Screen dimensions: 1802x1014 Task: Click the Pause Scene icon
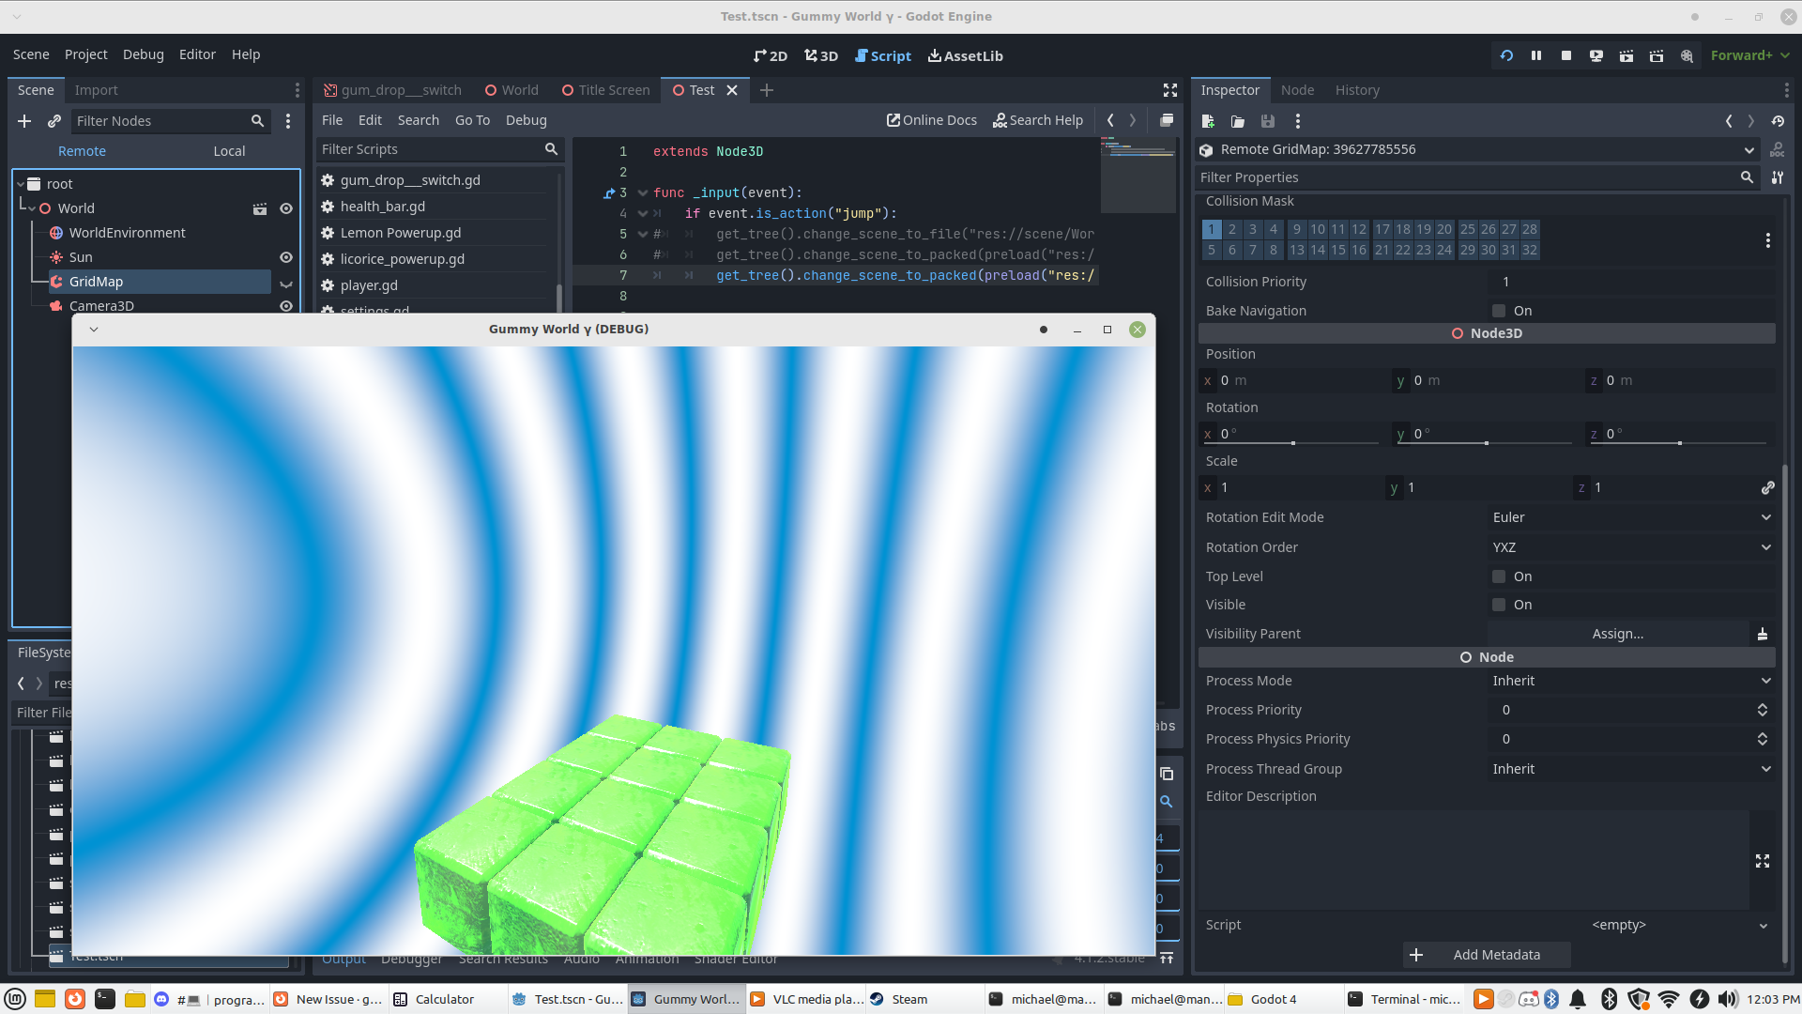[x=1536, y=55]
